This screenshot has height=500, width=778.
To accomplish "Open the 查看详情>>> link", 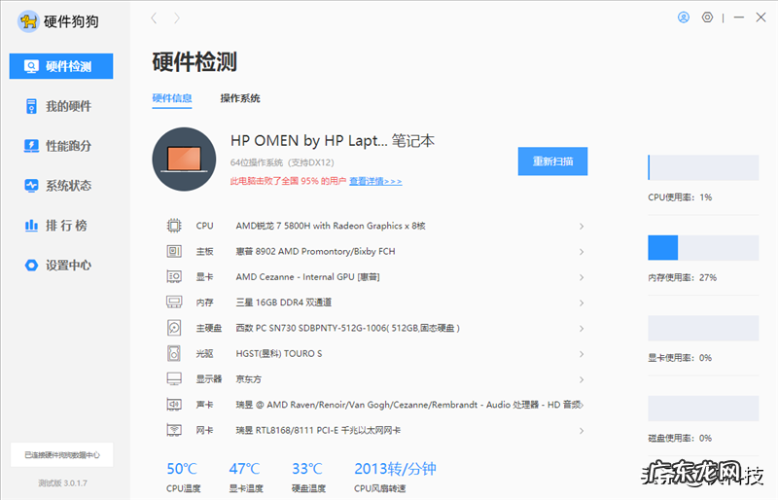I will click(x=375, y=181).
